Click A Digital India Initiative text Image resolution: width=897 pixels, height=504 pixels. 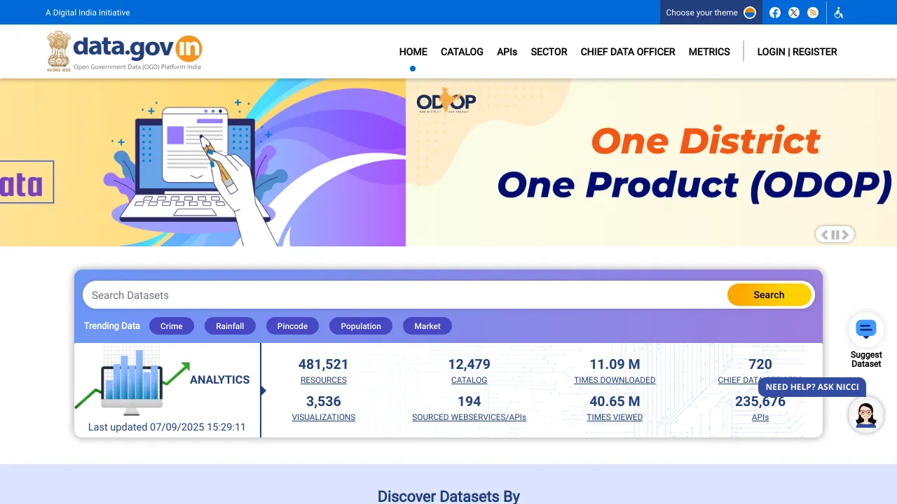tap(88, 13)
